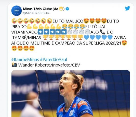Open the volleyball player photo
136x117 pixels.
tap(71, 93)
